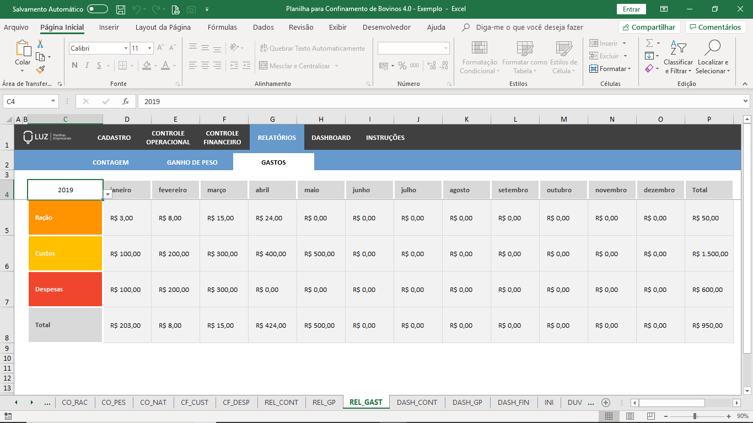Open the number format dropdown
This screenshot has height=423, width=753.
(x=445, y=48)
